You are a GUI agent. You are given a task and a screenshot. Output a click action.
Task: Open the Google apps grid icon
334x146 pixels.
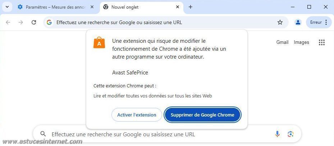click(x=322, y=42)
